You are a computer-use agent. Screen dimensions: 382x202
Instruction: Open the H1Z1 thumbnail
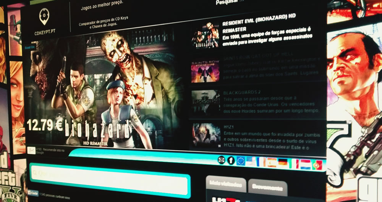click(x=207, y=135)
